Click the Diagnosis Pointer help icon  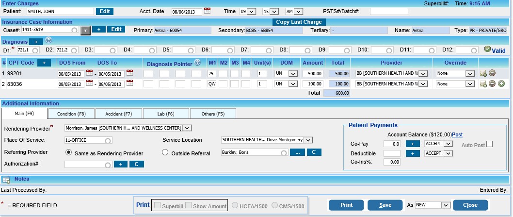point(197,62)
